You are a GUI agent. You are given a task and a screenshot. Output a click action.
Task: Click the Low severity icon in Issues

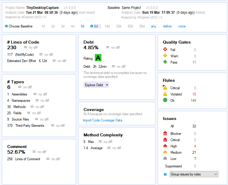tap(165, 158)
